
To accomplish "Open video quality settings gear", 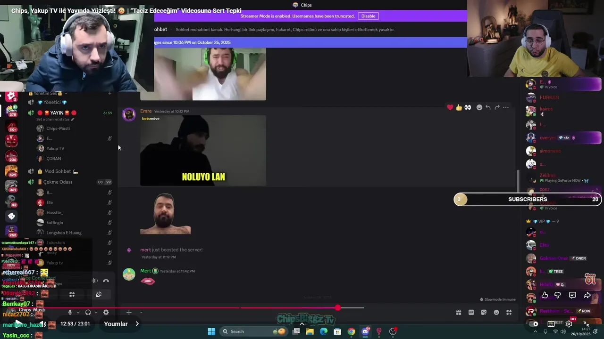I will [x=569, y=324].
